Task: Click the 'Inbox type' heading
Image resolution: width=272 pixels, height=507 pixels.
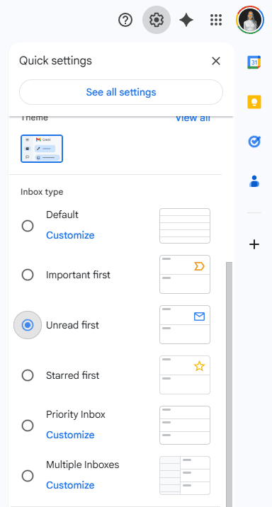Action: click(x=42, y=192)
